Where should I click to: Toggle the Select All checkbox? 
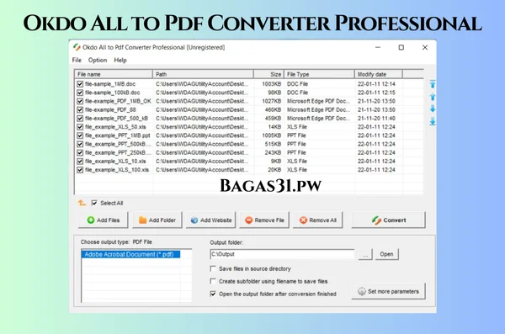pyautogui.click(x=94, y=203)
